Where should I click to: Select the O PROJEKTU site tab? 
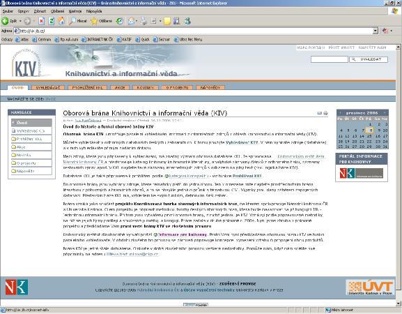point(177,87)
